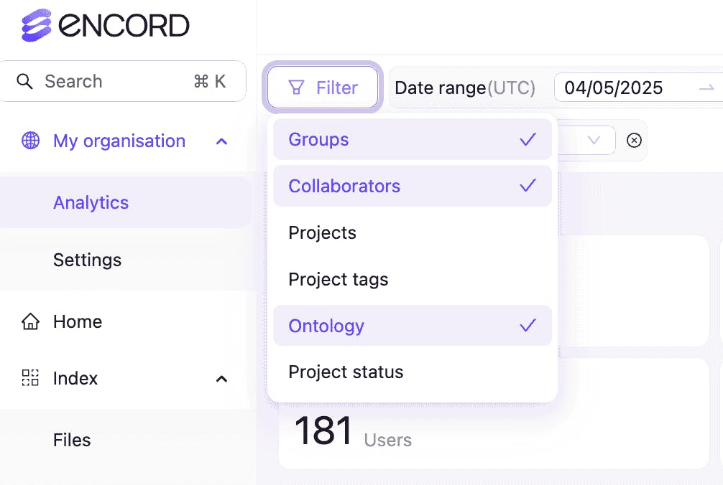Click the Index grid icon

30,378
